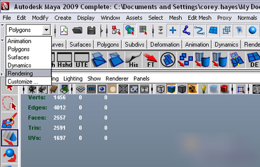Open the panel Lighting menu

[x=73, y=79]
